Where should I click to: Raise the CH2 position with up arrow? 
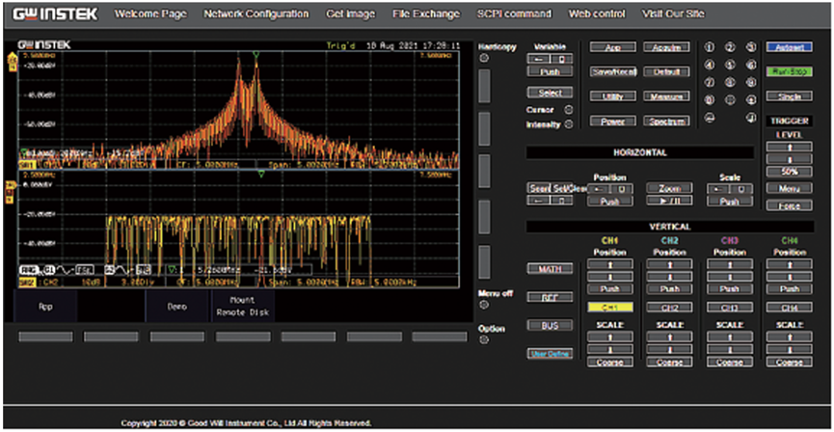click(670, 264)
